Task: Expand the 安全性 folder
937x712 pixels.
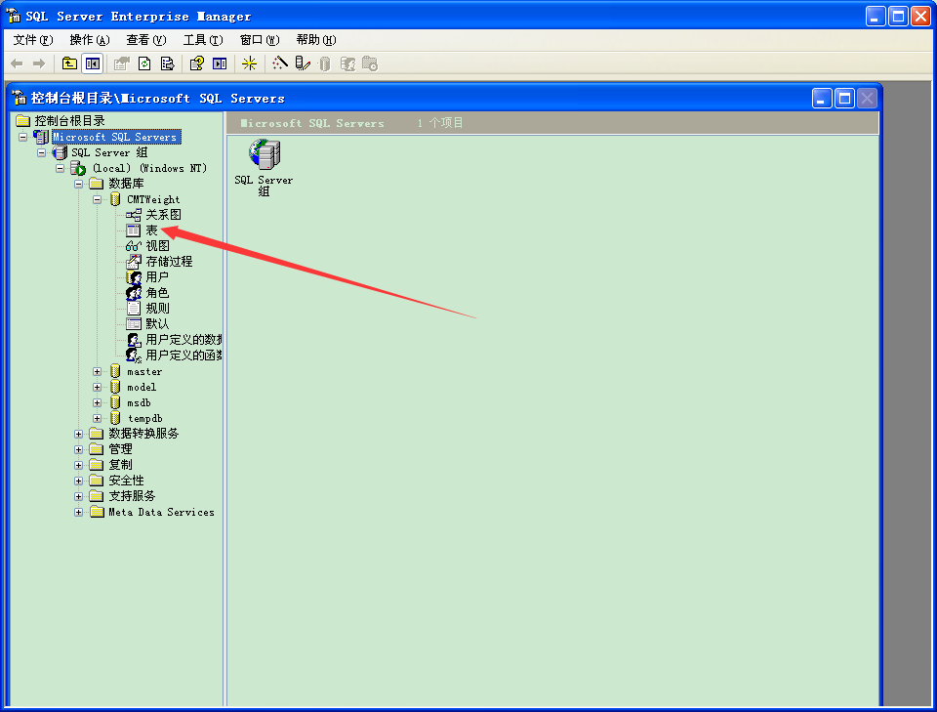Action: point(78,481)
